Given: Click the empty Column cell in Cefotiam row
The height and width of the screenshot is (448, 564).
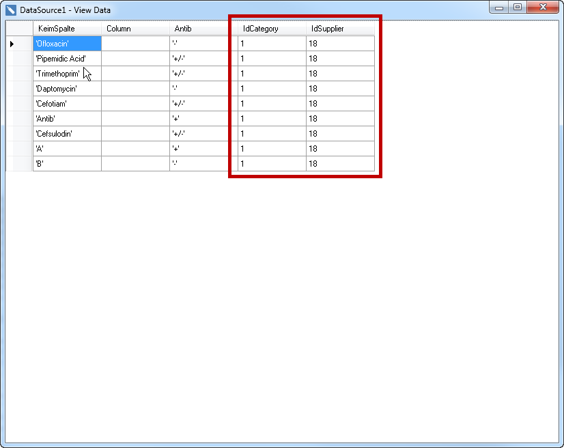Looking at the screenshot, I should coord(136,104).
